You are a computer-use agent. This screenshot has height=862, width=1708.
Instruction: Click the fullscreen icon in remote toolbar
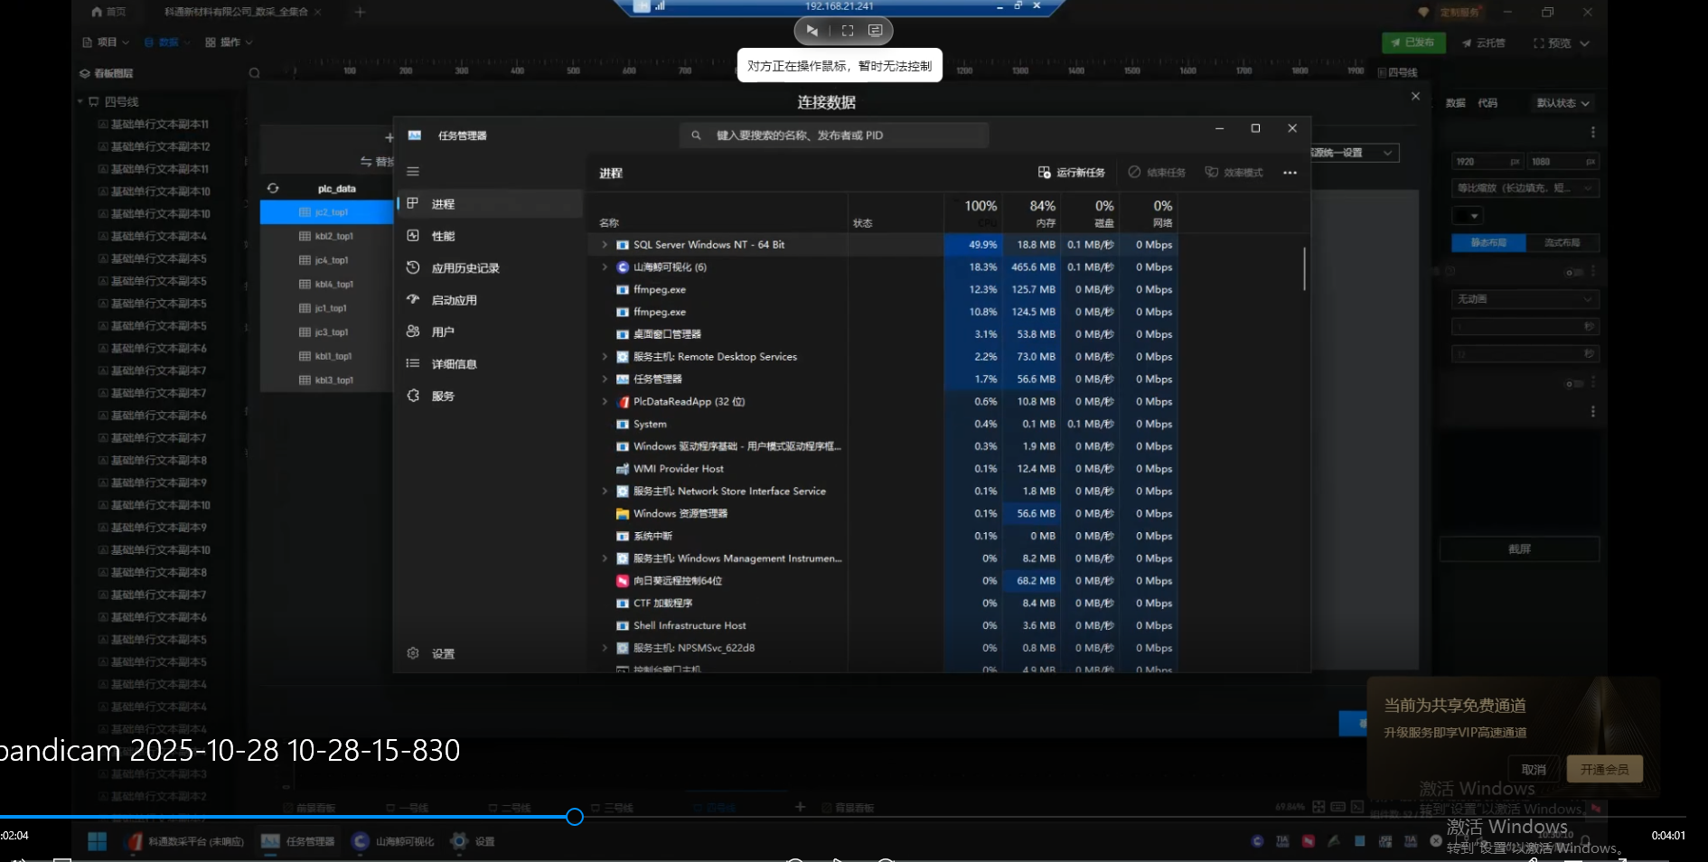pyautogui.click(x=848, y=31)
